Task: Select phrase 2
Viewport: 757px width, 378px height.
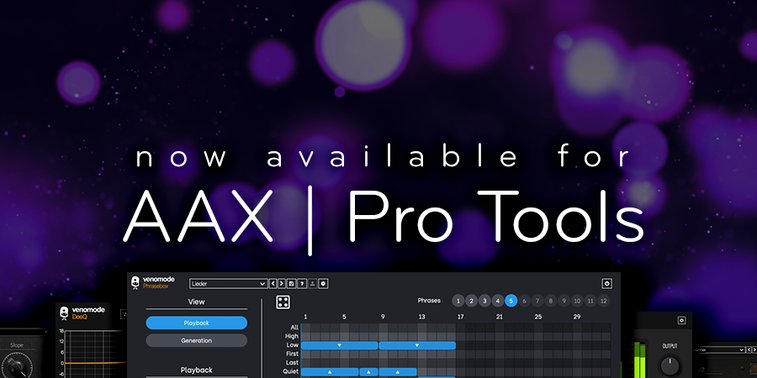Action: tap(472, 301)
